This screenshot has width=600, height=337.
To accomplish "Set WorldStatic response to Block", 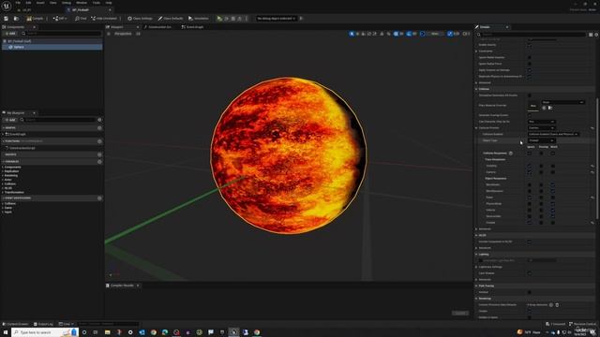I will [553, 185].
